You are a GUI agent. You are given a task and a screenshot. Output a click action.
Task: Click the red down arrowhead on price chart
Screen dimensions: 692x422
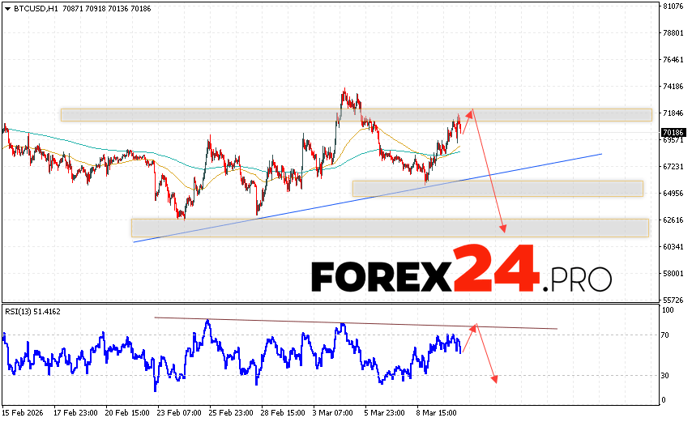click(503, 228)
